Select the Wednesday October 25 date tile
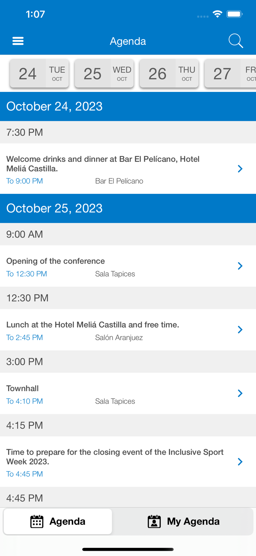The image size is (256, 556). tap(104, 73)
